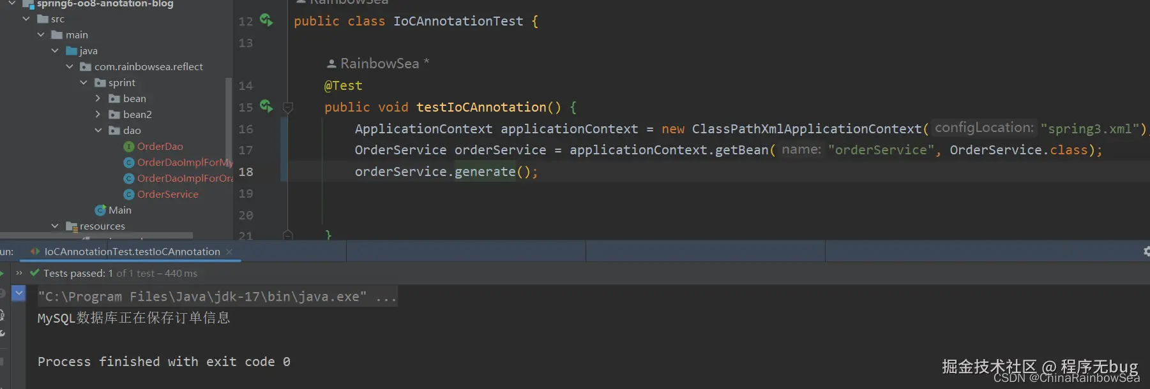Collapse the java folder
Image resolution: width=1150 pixels, height=389 pixels.
[55, 51]
